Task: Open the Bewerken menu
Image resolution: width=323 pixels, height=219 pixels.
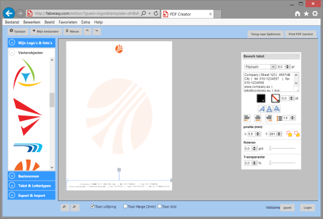Action: (x=32, y=22)
